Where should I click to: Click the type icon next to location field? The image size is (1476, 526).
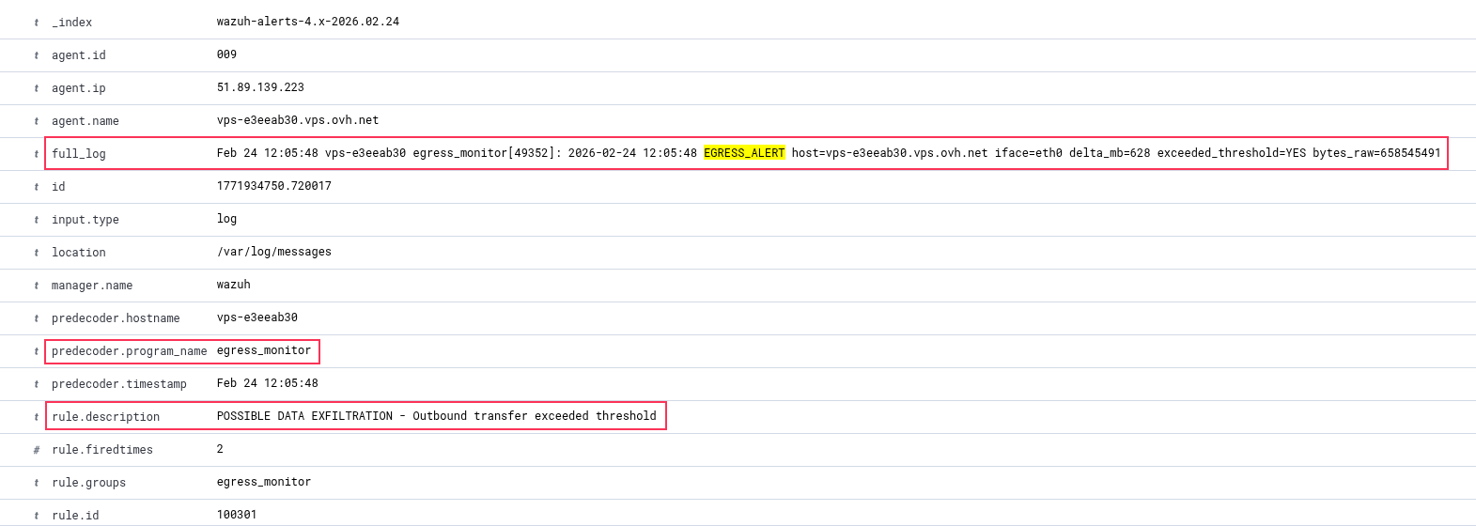click(x=37, y=253)
